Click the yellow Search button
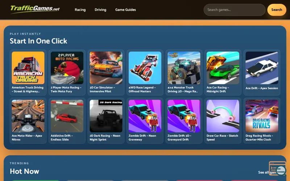The image size is (290, 181). [x=277, y=10]
